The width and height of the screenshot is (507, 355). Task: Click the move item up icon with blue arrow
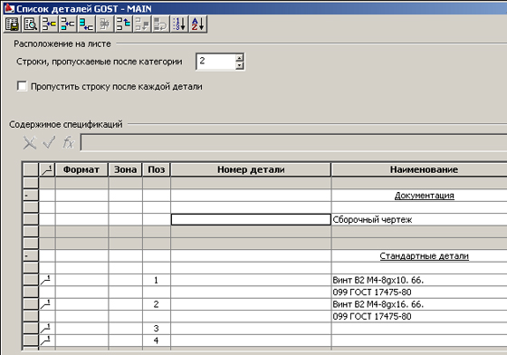pyautogui.click(x=123, y=24)
